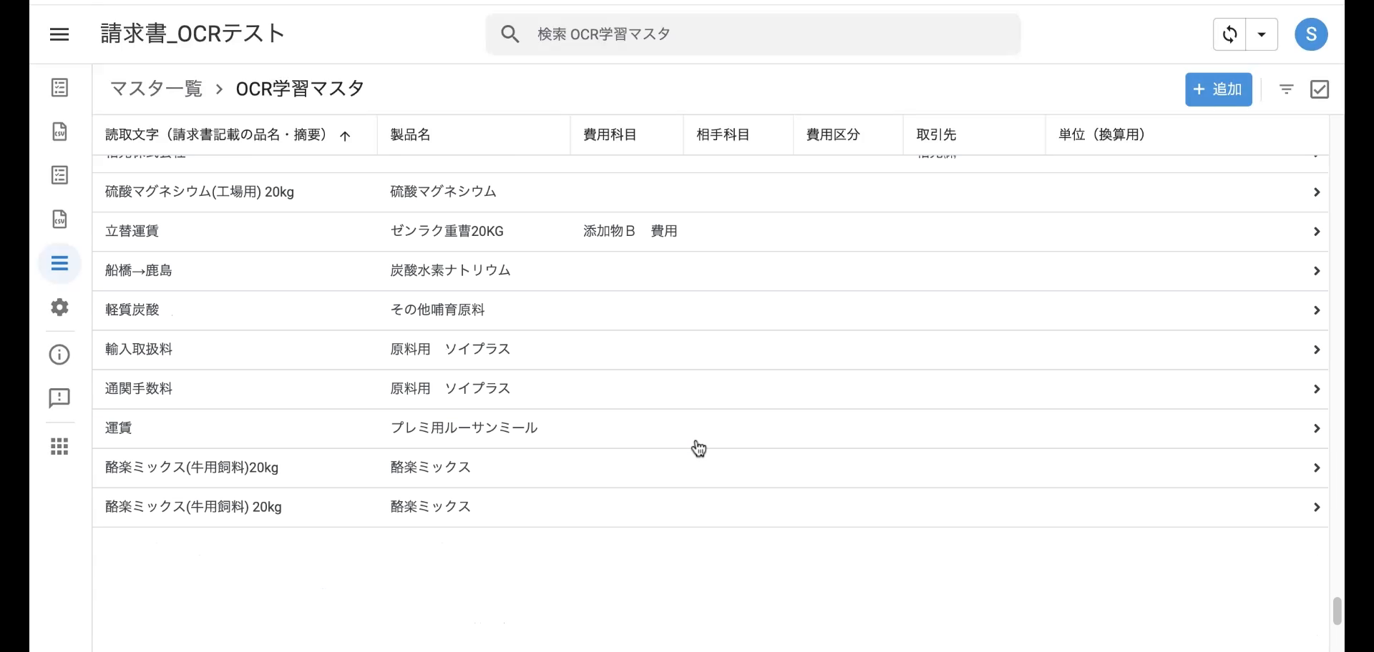Expand the 運賃 row chevron
The image size is (1374, 652).
coord(1316,428)
